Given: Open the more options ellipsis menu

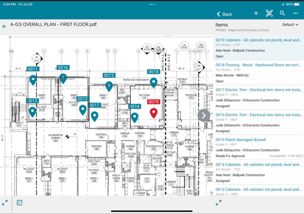Looking at the screenshot, I should point(295,13).
